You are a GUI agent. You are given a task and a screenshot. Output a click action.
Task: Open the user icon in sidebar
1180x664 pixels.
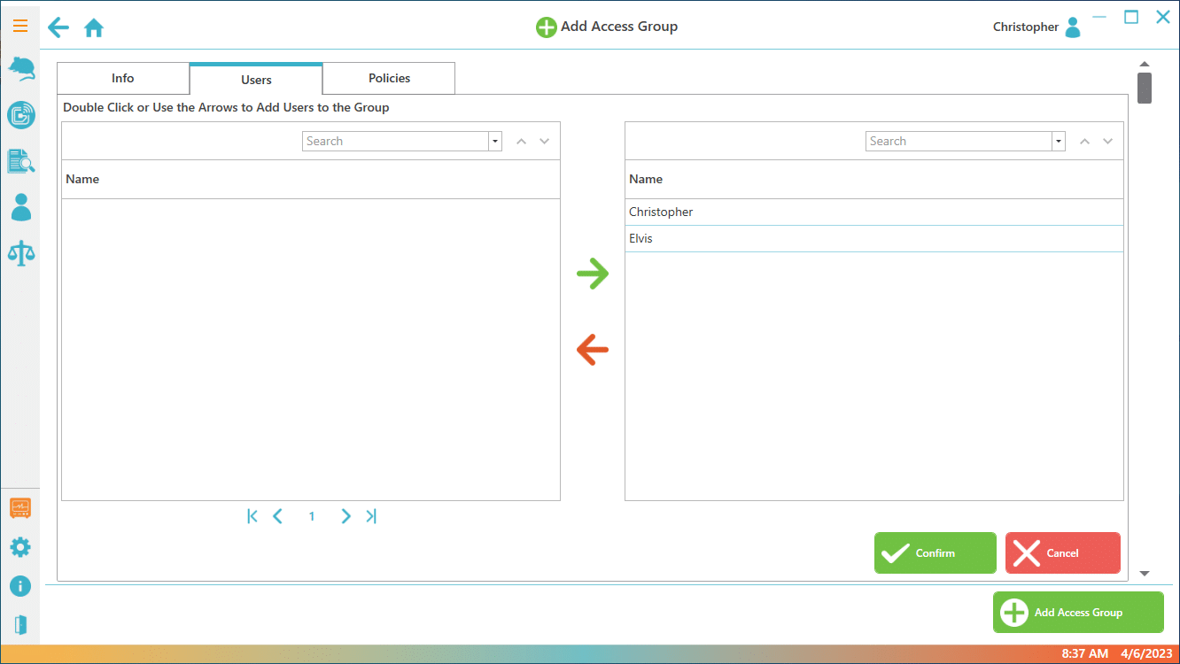20,207
